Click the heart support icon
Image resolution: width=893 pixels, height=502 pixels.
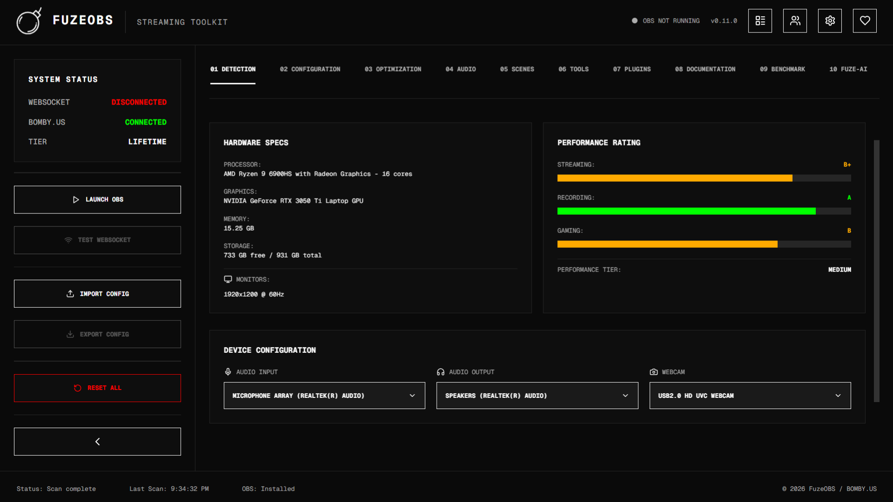coord(864,20)
